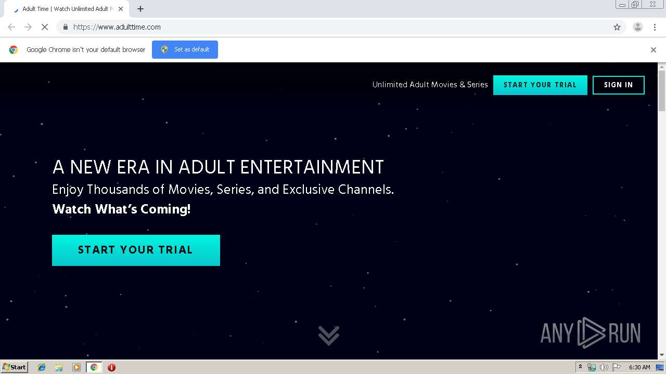The height and width of the screenshot is (374, 666).
Task: Go forward with the browser forward arrow
Action: tap(28, 27)
